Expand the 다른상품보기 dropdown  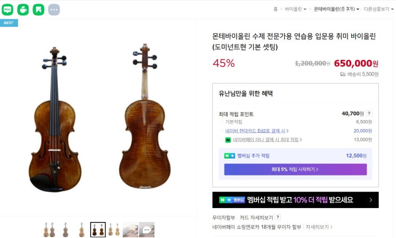pyautogui.click(x=379, y=9)
